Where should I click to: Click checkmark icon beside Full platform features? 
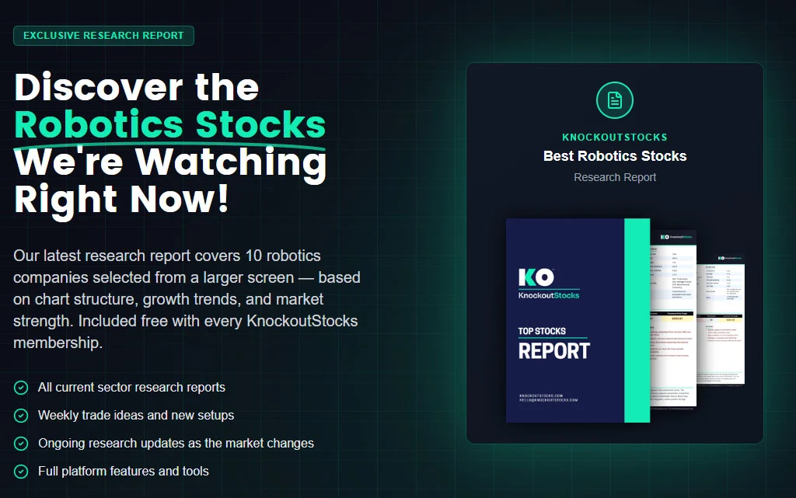[21, 471]
